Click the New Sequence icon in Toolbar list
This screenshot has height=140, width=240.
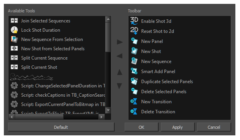click(x=134, y=61)
